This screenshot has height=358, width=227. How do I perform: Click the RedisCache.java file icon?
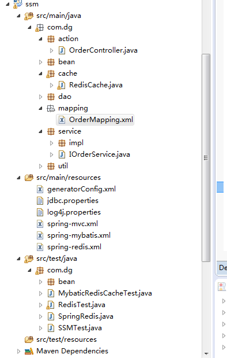coord(62,86)
